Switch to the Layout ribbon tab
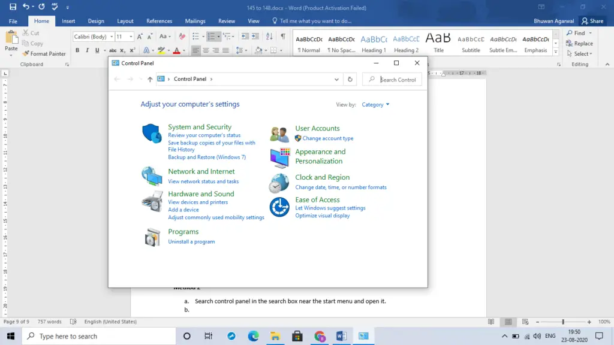Screen dimensions: 614x345 tap(125, 21)
